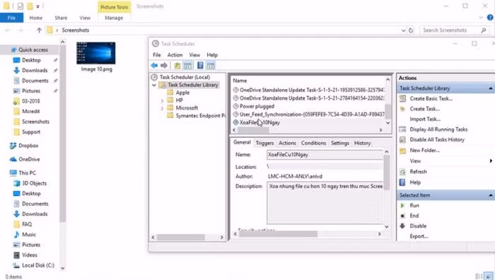Screen dimensions: 495x280
Task: Click Import Task in Actions pane
Action: [425, 119]
